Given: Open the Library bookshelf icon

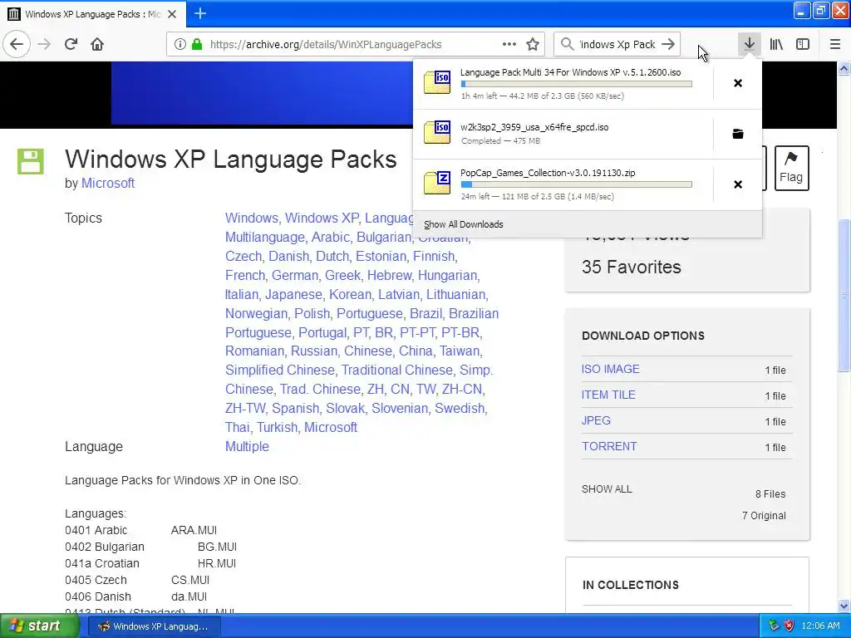Looking at the screenshot, I should (776, 44).
